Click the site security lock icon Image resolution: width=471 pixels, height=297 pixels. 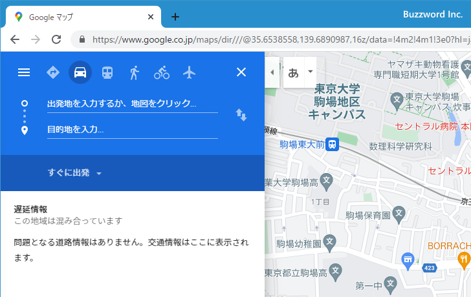(82, 39)
